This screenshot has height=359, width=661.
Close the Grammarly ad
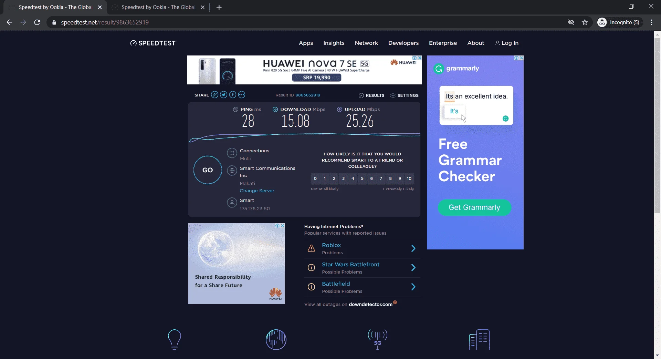click(522, 58)
